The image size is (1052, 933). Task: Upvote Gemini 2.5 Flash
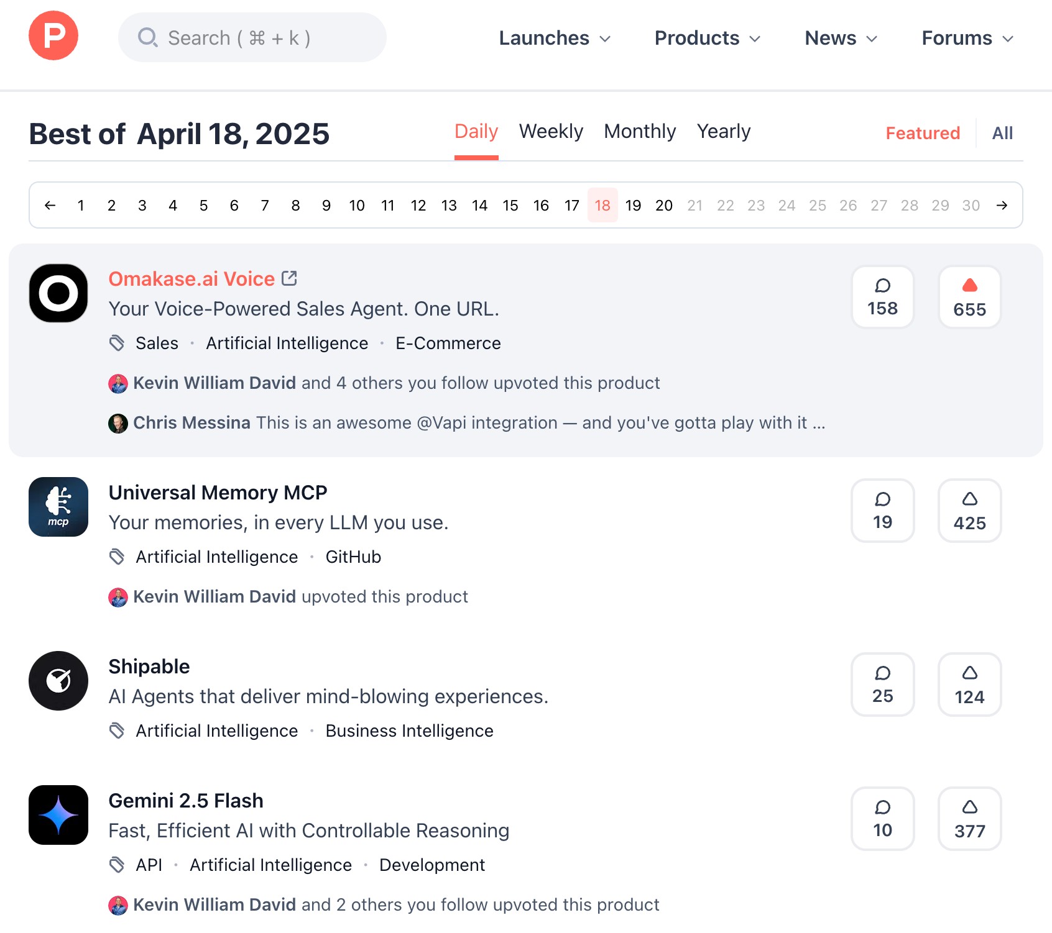click(969, 819)
